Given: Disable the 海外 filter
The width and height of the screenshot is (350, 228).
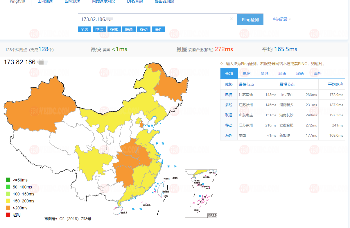Looking at the screenshot, I should 158,29.
